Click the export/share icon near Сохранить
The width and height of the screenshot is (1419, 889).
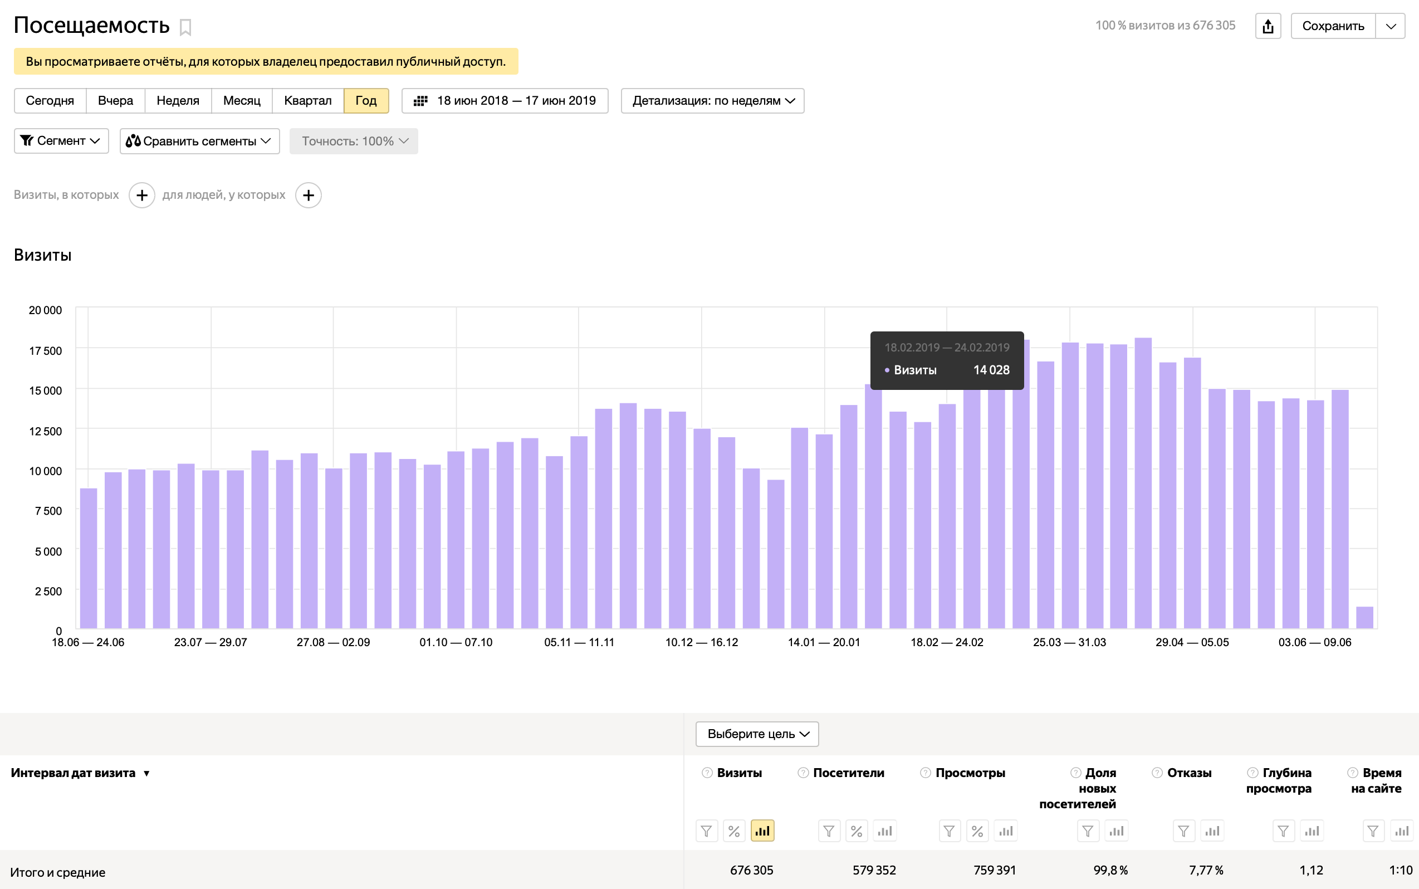[1268, 26]
